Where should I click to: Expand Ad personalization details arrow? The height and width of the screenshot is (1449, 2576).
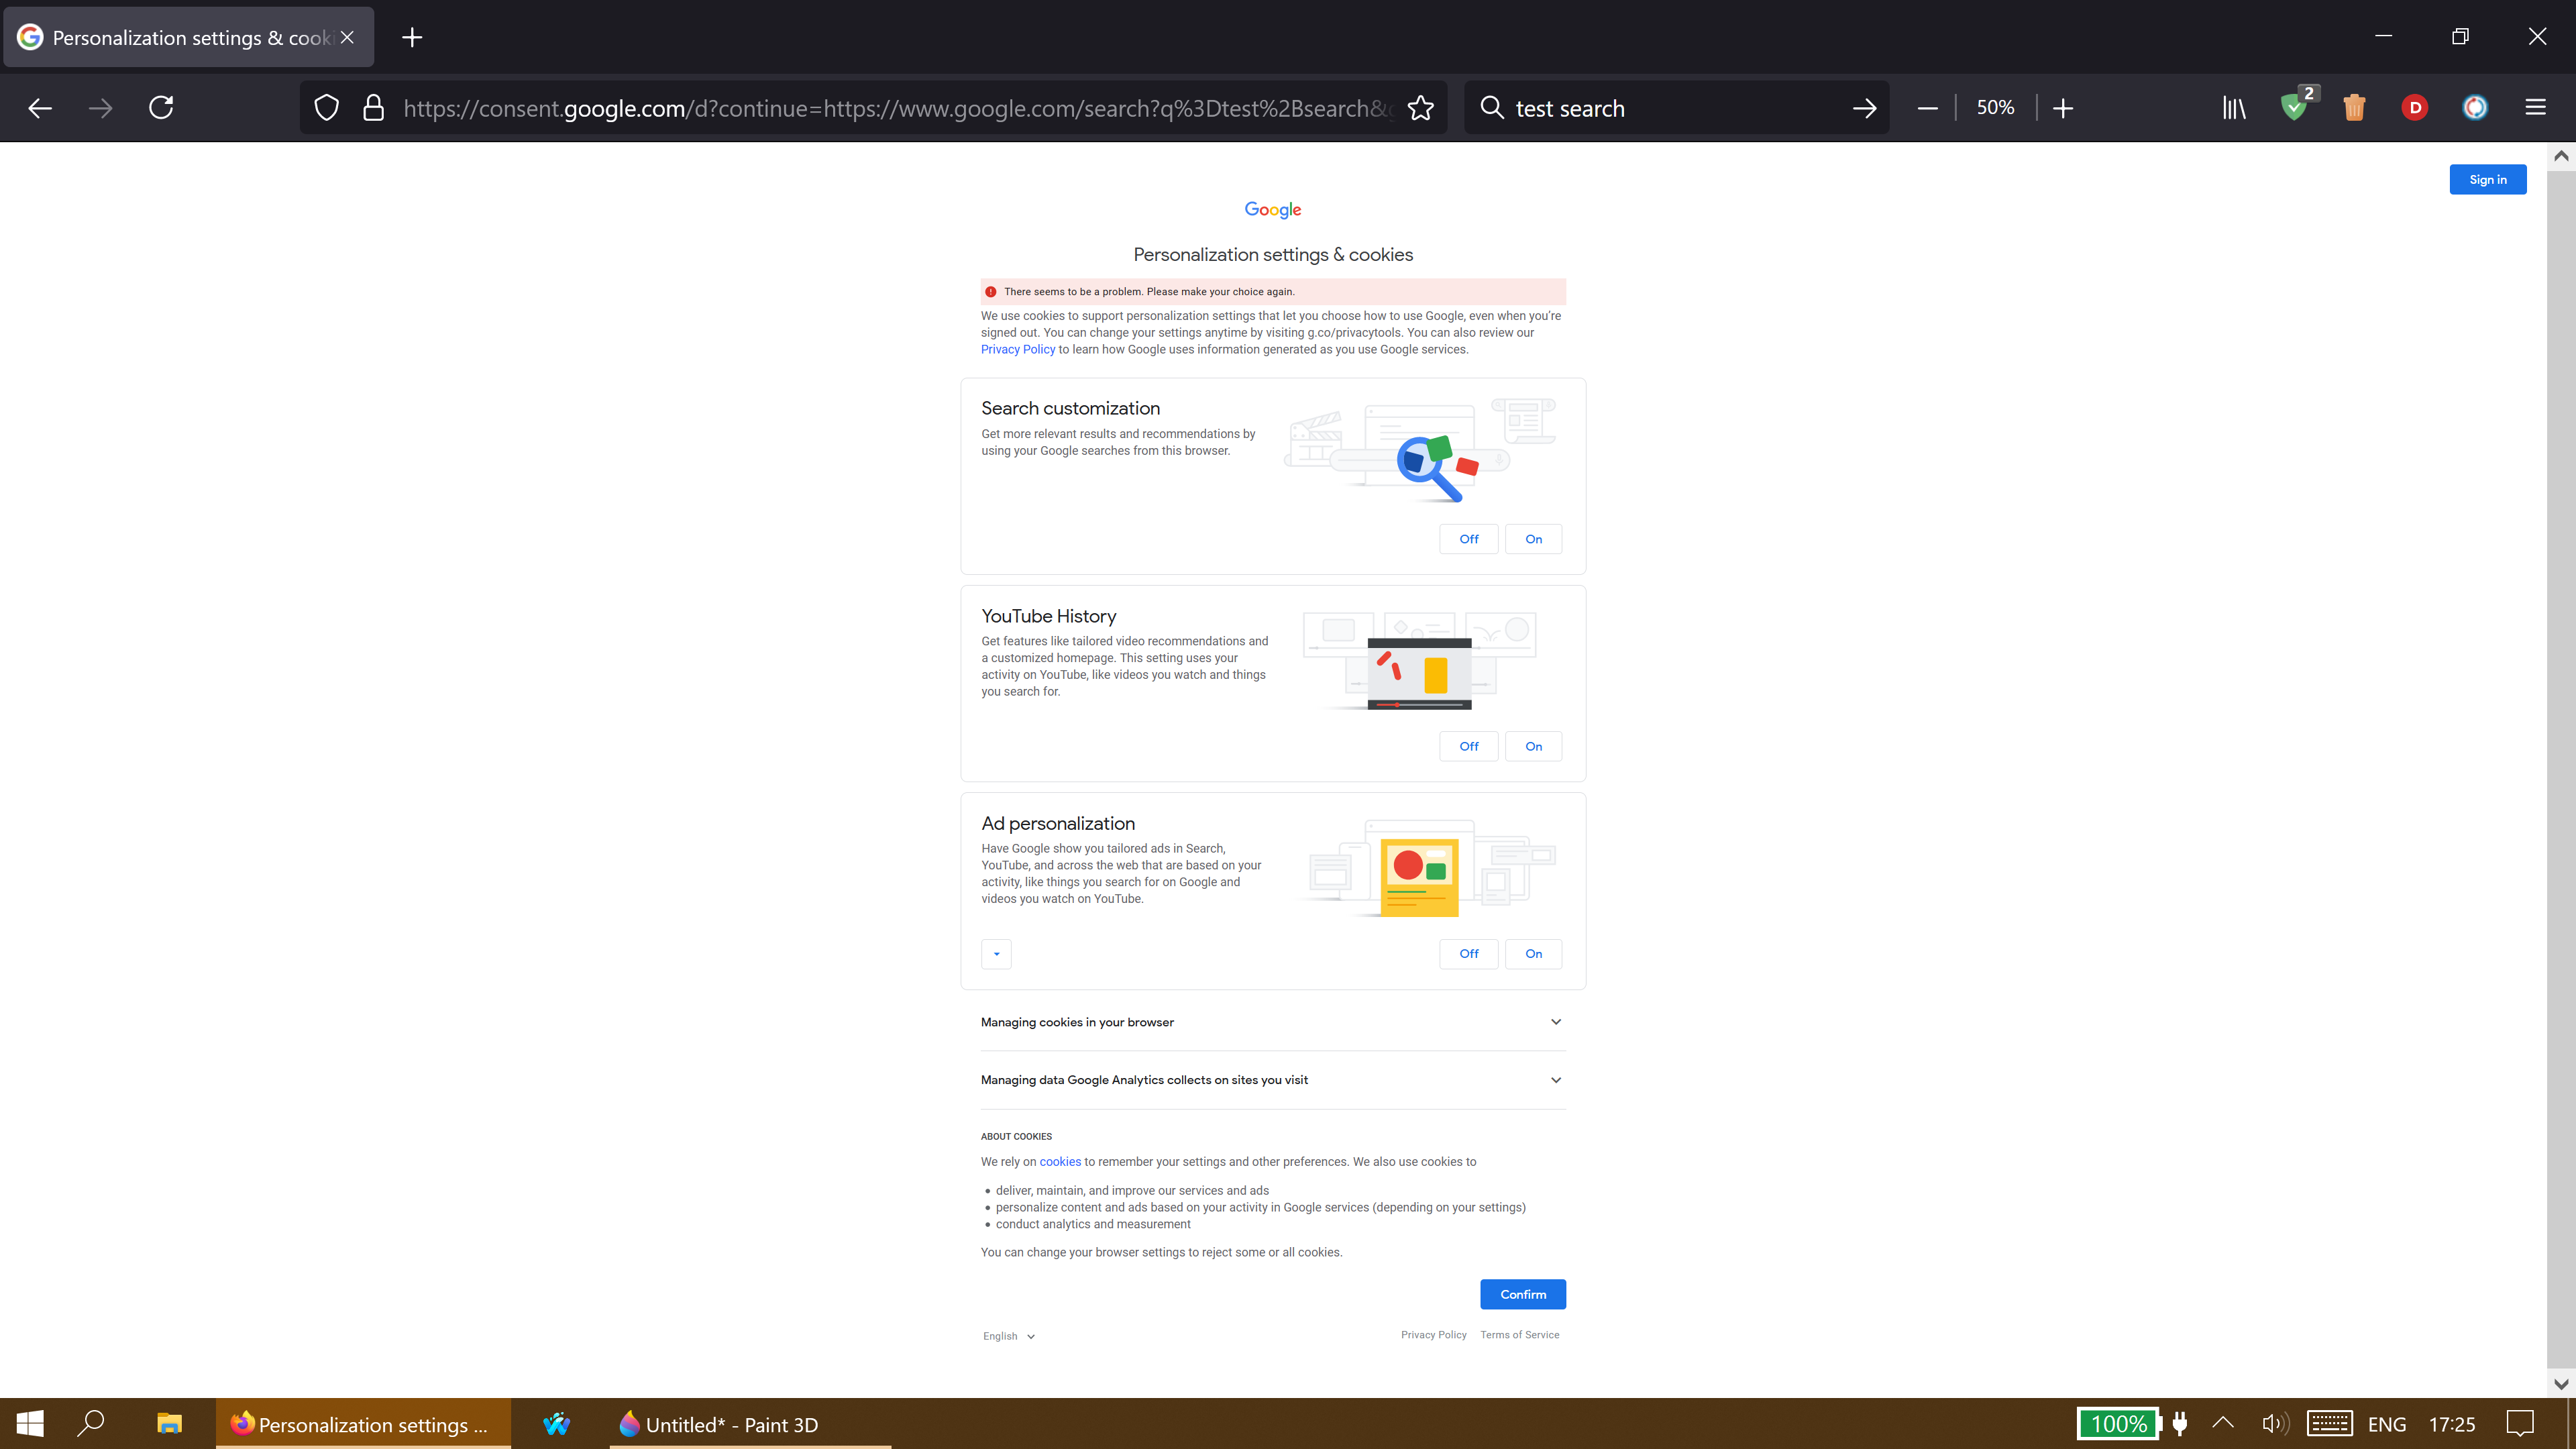pos(996,954)
